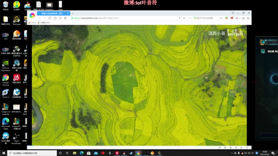
Task: Switch to League client on taskbar
Action: pyautogui.click(x=159, y=153)
